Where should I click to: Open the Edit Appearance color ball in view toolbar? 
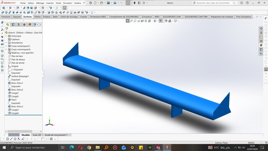click(x=166, y=21)
